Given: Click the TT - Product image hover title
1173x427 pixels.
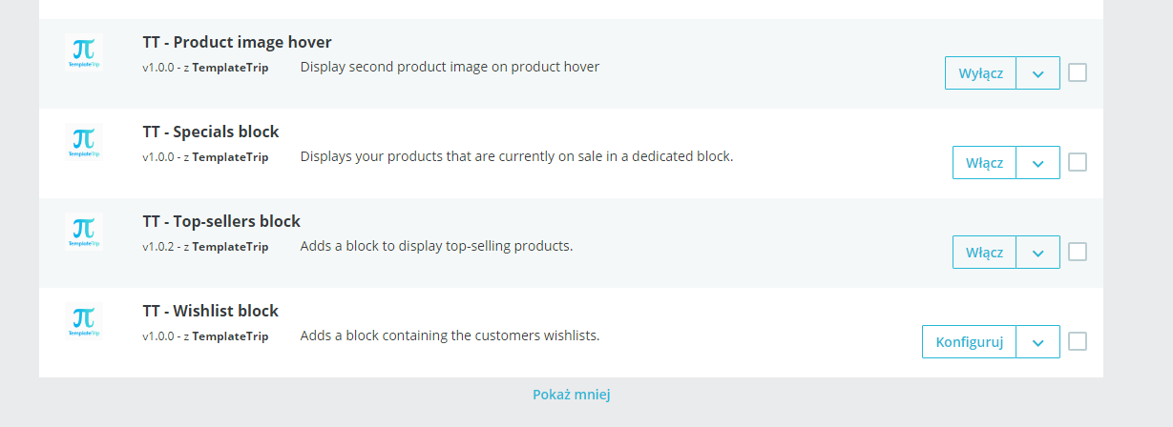Looking at the screenshot, I should coord(237,42).
